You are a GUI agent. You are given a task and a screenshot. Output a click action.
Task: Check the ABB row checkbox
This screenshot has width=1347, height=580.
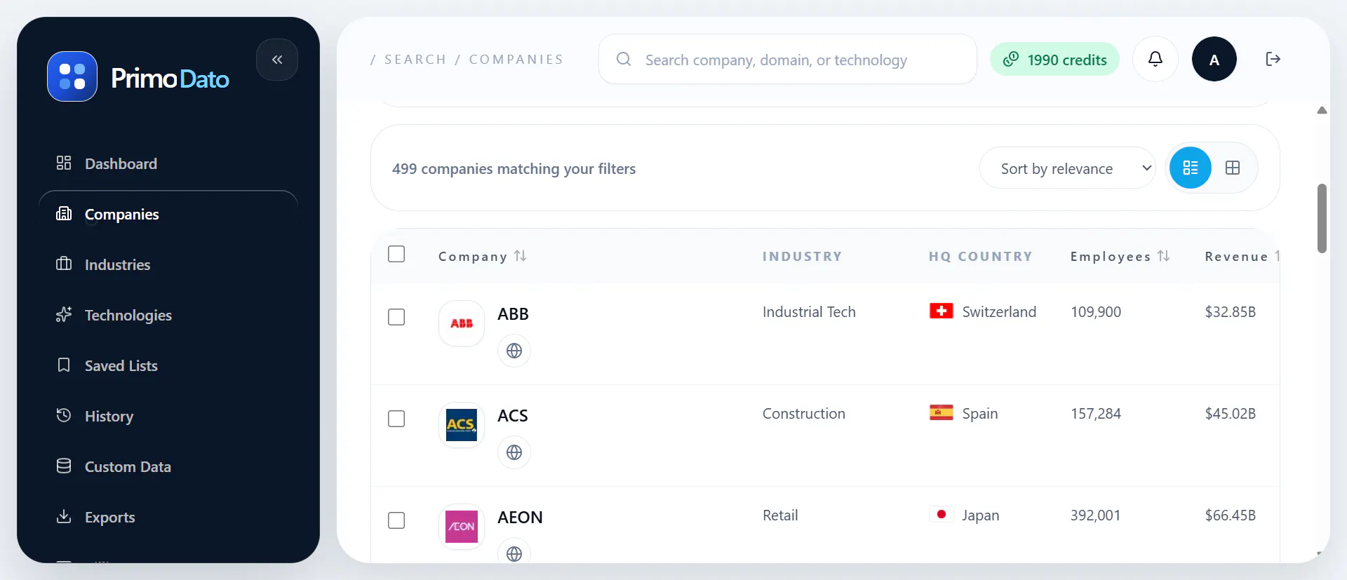pos(396,317)
